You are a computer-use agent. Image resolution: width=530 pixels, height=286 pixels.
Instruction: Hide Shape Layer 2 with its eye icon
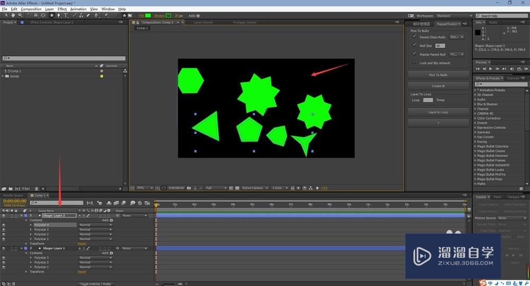click(x=4, y=216)
